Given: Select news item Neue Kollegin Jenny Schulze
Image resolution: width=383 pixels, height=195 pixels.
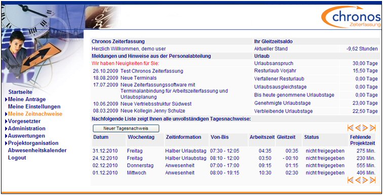Looking at the screenshot, I should coord(153,111).
